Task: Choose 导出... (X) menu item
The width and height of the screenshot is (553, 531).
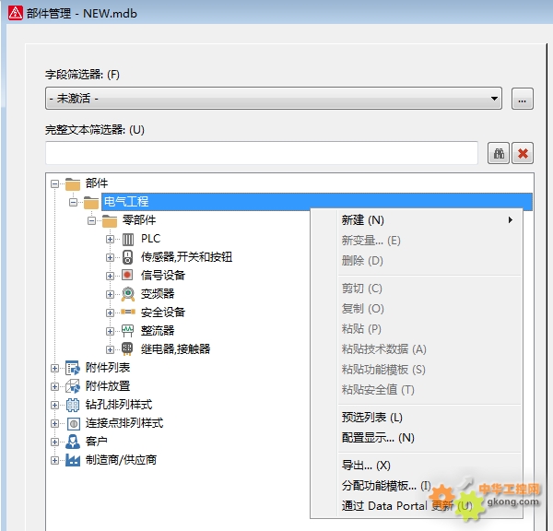Action: coord(417,466)
